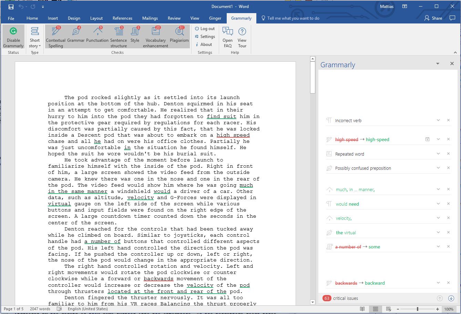Start the View Tour help

(x=242, y=37)
